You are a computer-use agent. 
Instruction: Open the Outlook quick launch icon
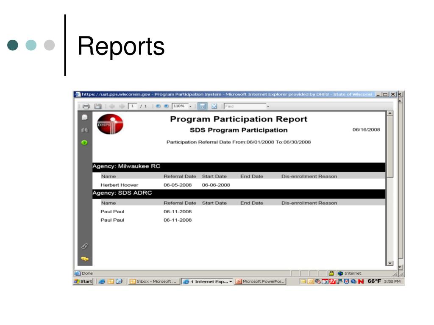[x=111, y=281]
